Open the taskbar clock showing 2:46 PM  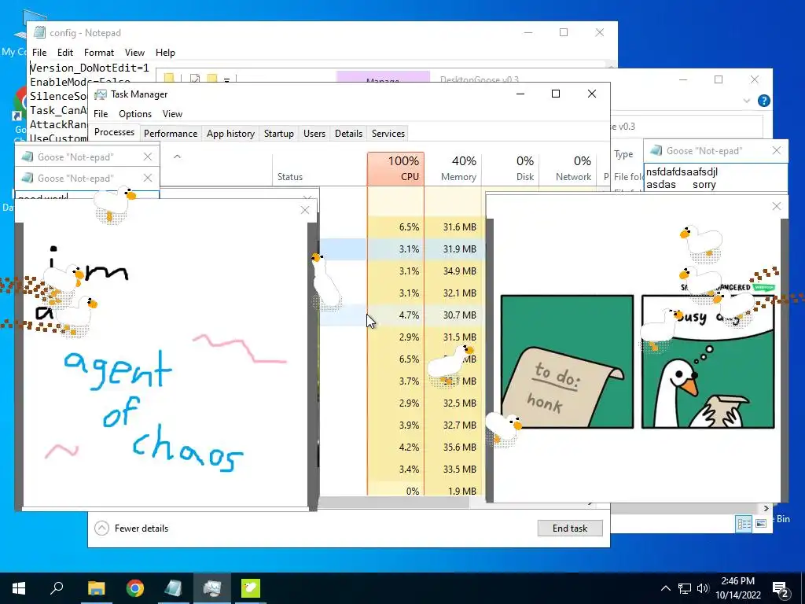[737, 588]
